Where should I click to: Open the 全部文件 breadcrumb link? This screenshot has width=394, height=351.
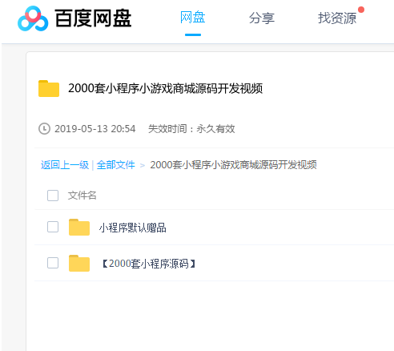[115, 165]
